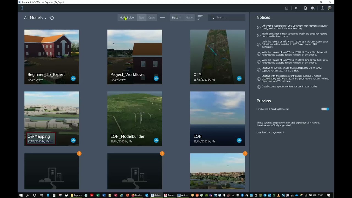
Task: Select the CTM model title
Action: pos(197,75)
